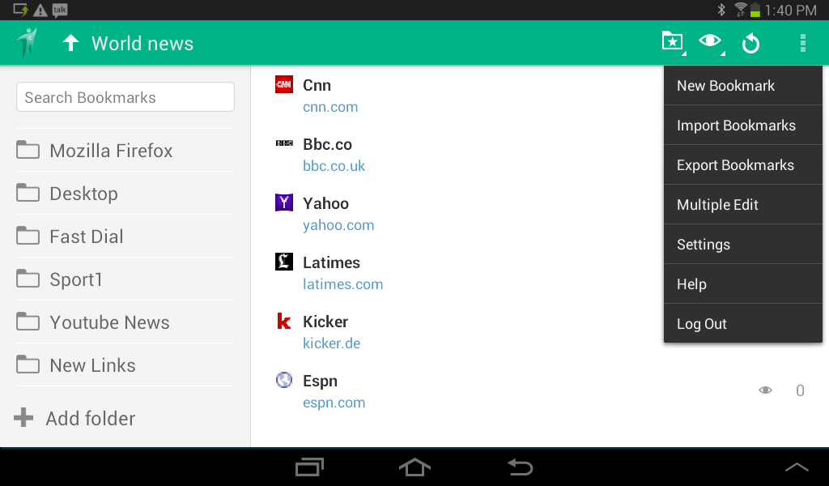Open the espn.com link
The image size is (829, 486).
334,403
